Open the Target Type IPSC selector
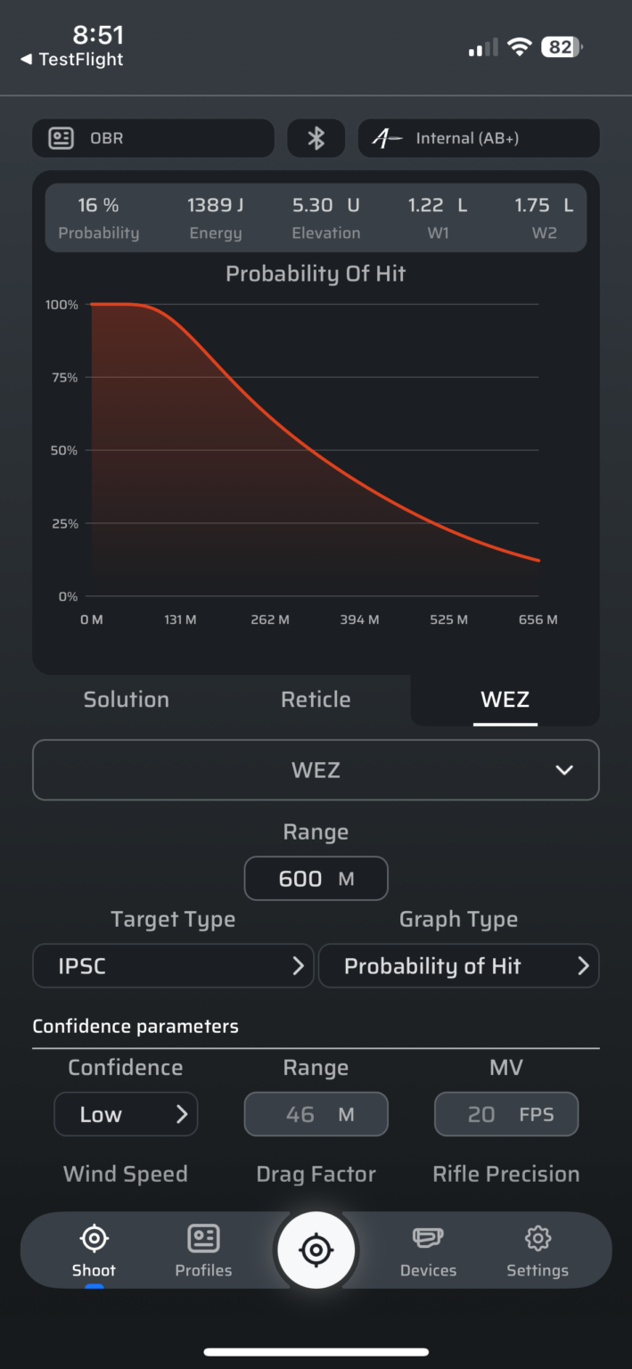Viewport: 632px width, 1369px height. pyautogui.click(x=172, y=965)
